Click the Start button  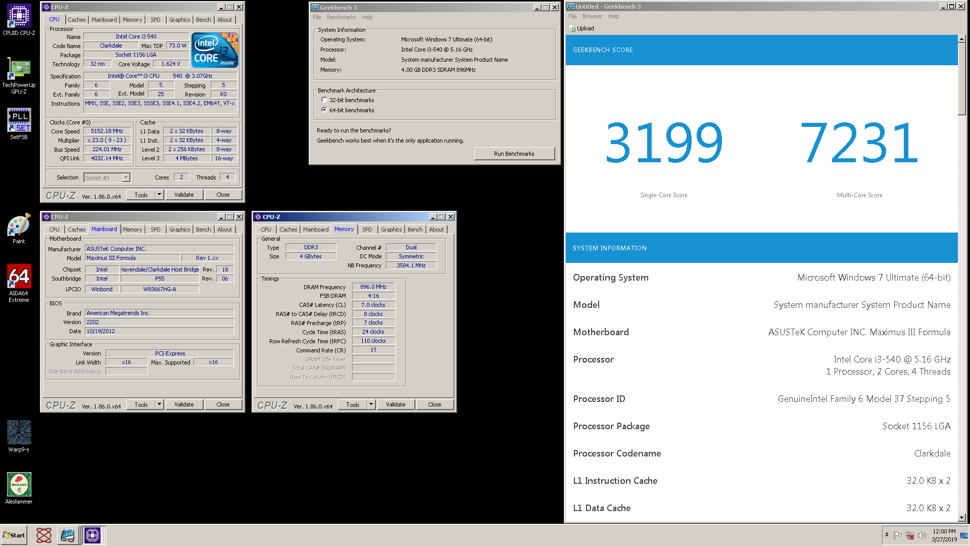pyautogui.click(x=14, y=535)
